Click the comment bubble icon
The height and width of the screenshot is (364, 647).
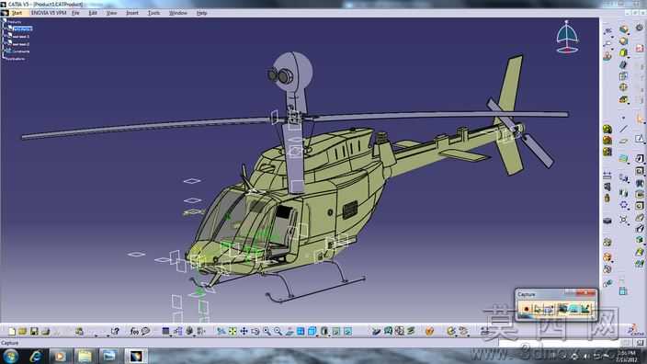click(x=145, y=332)
